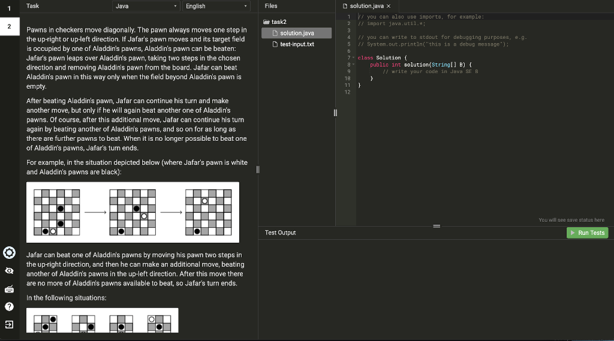Screen dimensions: 614x341
Task: Click the solution.java file icon in tree
Action: [x=275, y=34]
